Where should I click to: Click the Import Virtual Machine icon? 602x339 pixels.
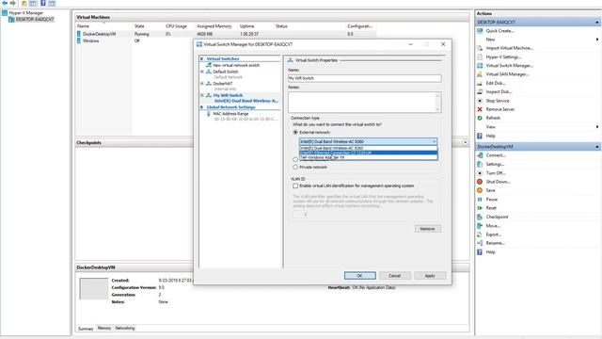[x=480, y=48]
